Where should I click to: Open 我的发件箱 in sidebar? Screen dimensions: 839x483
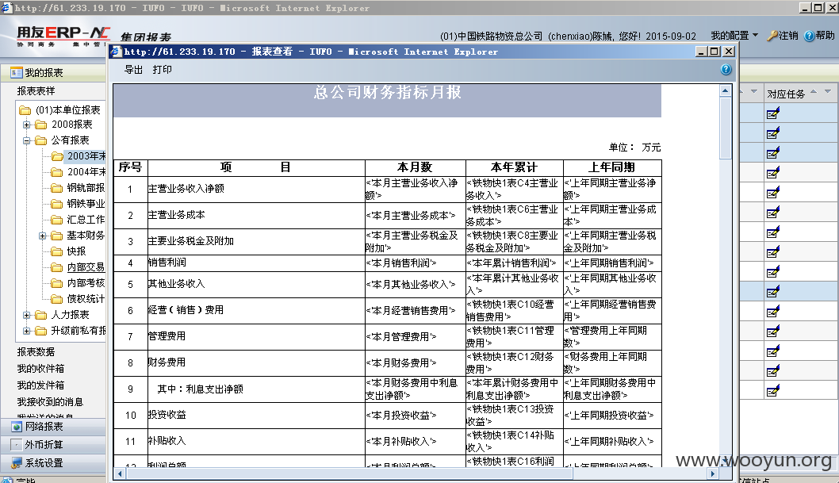(40, 385)
